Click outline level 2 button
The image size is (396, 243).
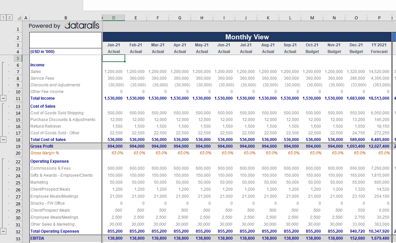pos(9,18)
